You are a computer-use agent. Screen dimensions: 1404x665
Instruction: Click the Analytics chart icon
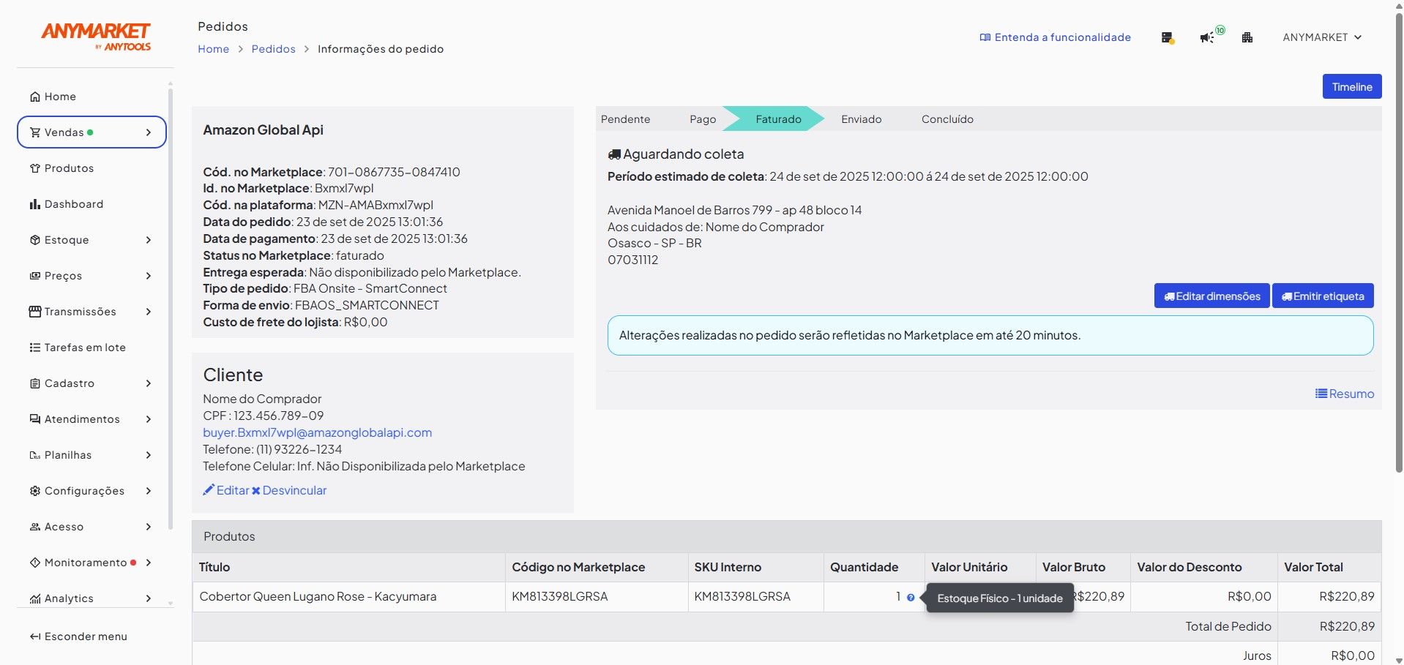[35, 598]
